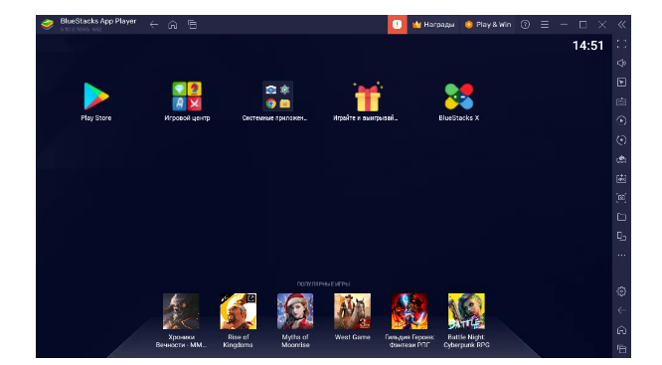The image size is (662, 365).
Task: Collapse the sidebar with the double chevron
Action: (x=622, y=25)
